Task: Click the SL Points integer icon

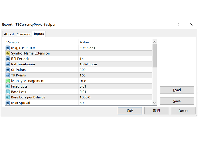Action: (7, 70)
